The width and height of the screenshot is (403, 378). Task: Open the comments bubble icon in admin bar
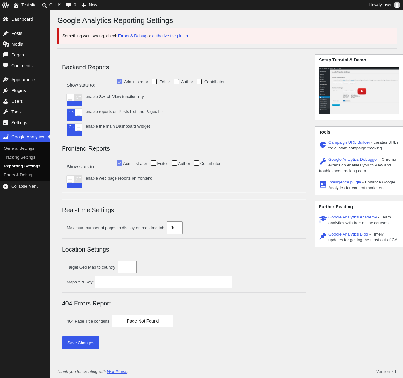[68, 5]
